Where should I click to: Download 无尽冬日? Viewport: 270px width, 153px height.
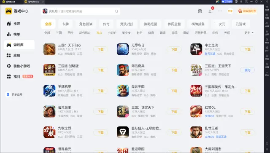click(174, 49)
